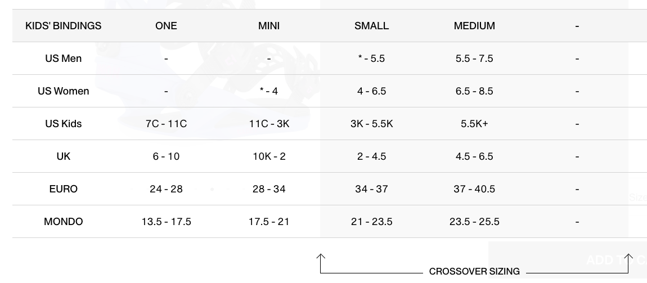Image resolution: width=647 pixels, height=283 pixels.
Task: Click the MONDO row label
Action: 64,222
